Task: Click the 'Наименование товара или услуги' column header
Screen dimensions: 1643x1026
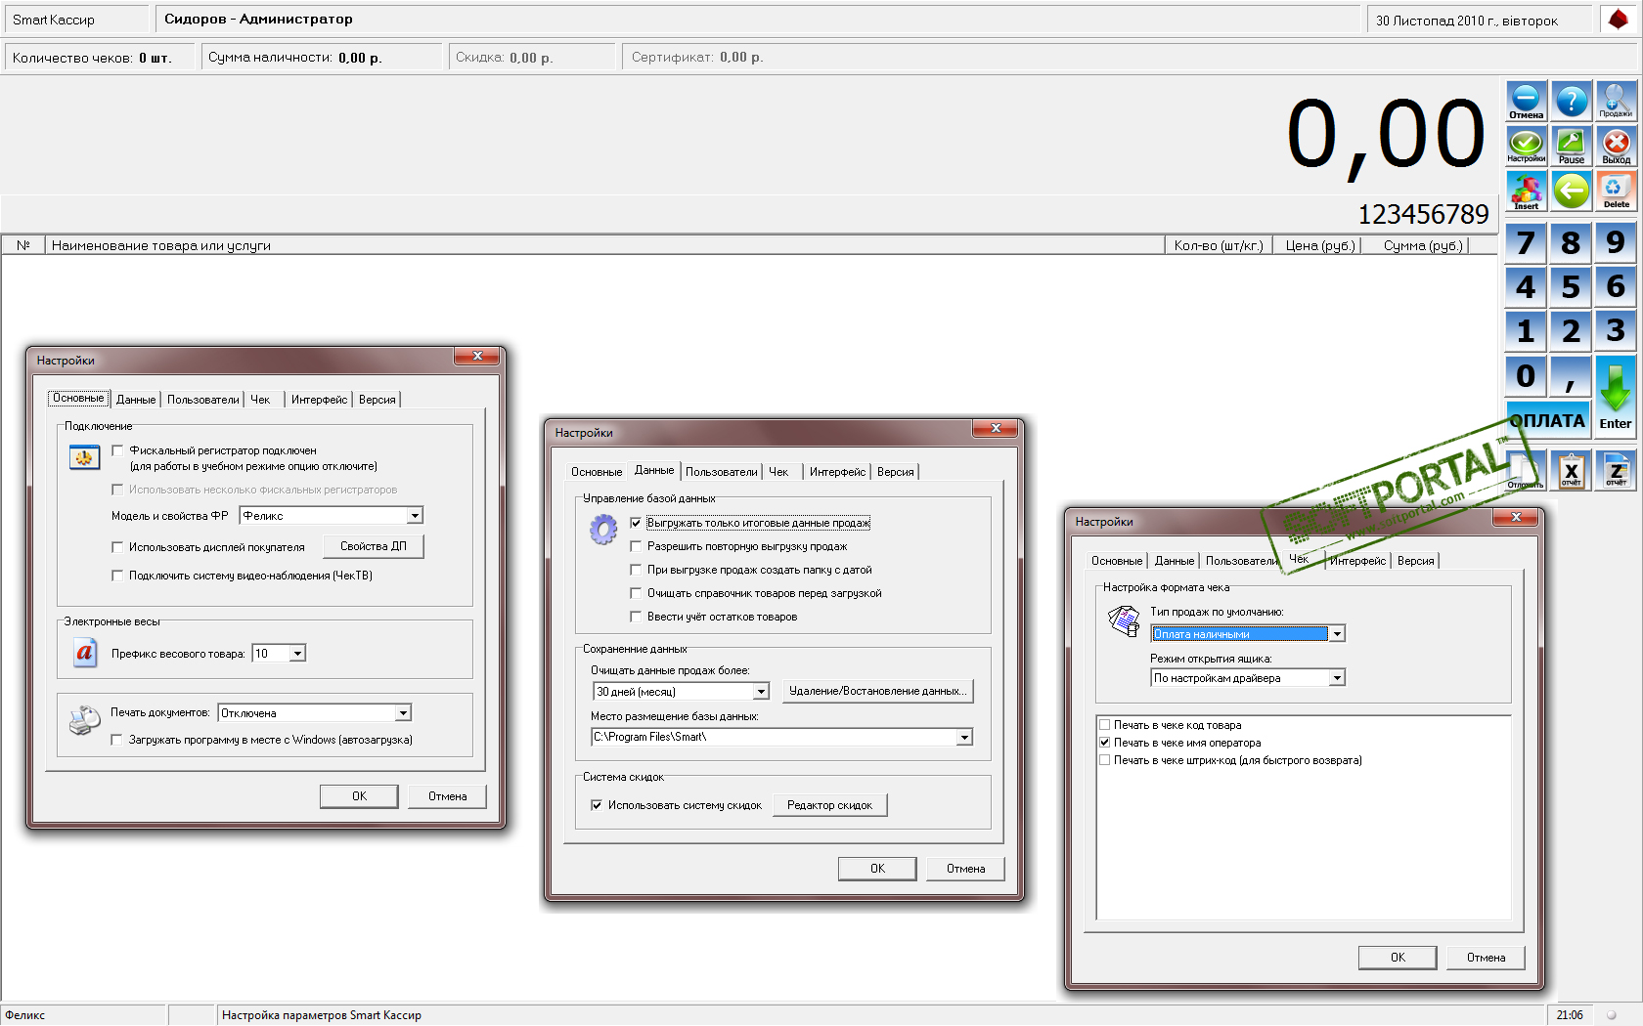Action: 604,245
